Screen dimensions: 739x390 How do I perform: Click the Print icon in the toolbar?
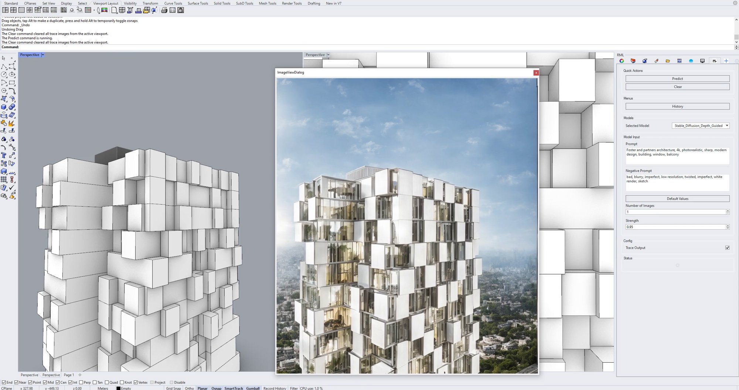[x=164, y=10]
